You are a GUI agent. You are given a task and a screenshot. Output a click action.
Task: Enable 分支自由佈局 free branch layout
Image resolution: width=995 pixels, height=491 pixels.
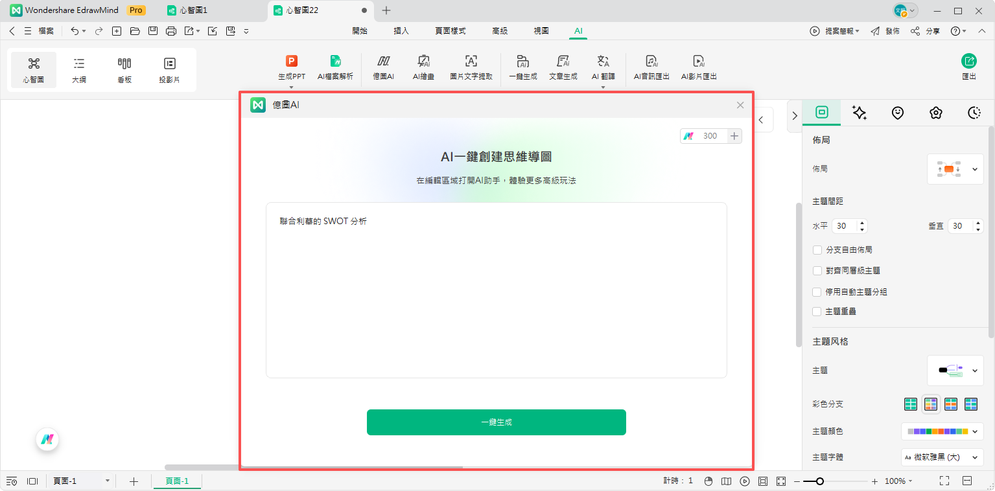click(x=817, y=249)
